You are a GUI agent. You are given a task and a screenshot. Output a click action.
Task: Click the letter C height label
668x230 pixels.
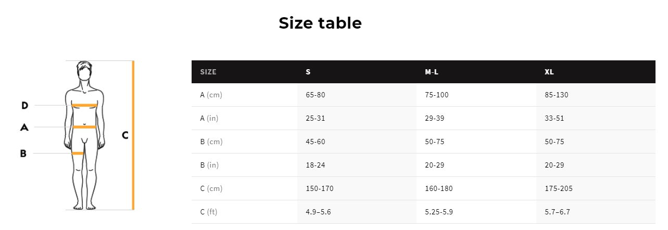tap(125, 135)
